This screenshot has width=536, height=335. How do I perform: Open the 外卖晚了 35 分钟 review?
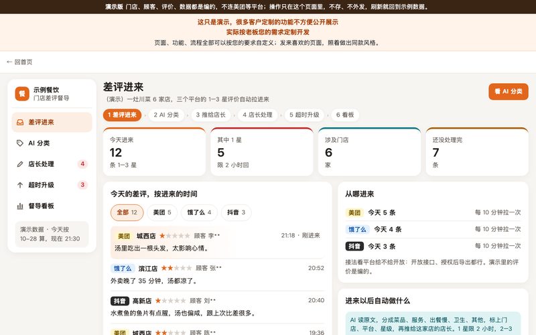[x=217, y=275]
